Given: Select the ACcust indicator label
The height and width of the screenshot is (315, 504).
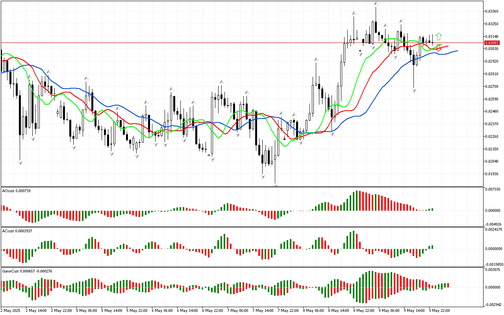Looking at the screenshot, I should pos(17,231).
